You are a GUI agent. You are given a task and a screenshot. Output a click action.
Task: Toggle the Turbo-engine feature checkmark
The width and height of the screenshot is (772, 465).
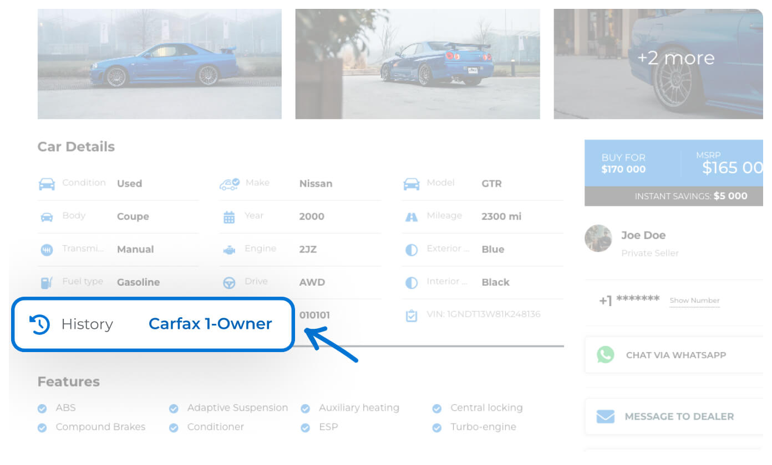tap(437, 428)
